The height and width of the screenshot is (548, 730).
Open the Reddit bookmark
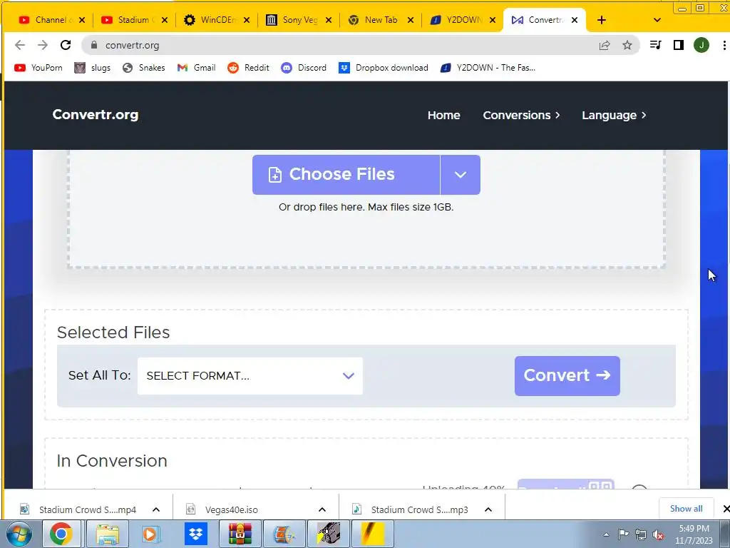[x=249, y=68]
